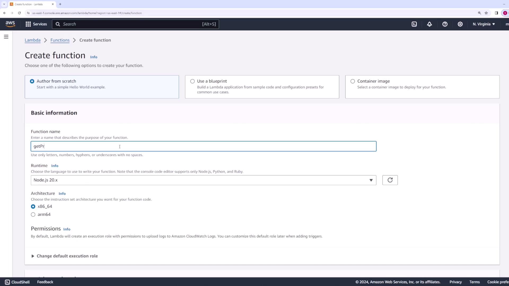Screen dimensions: 509x286
Task: Open the settings gear icon
Action: [x=460, y=24]
